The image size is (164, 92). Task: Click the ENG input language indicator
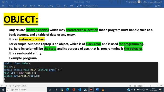tap(147, 90)
